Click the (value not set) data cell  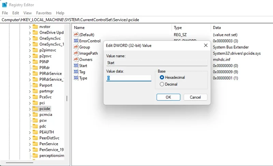(225, 34)
